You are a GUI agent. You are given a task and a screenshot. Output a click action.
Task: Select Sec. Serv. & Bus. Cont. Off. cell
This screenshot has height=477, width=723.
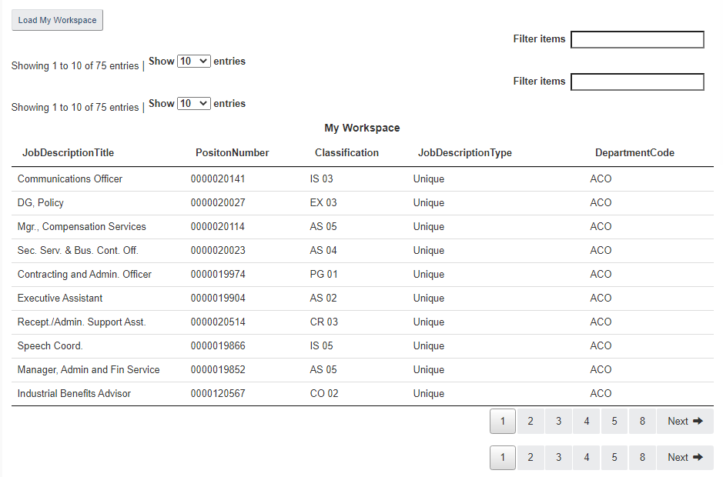coord(78,251)
